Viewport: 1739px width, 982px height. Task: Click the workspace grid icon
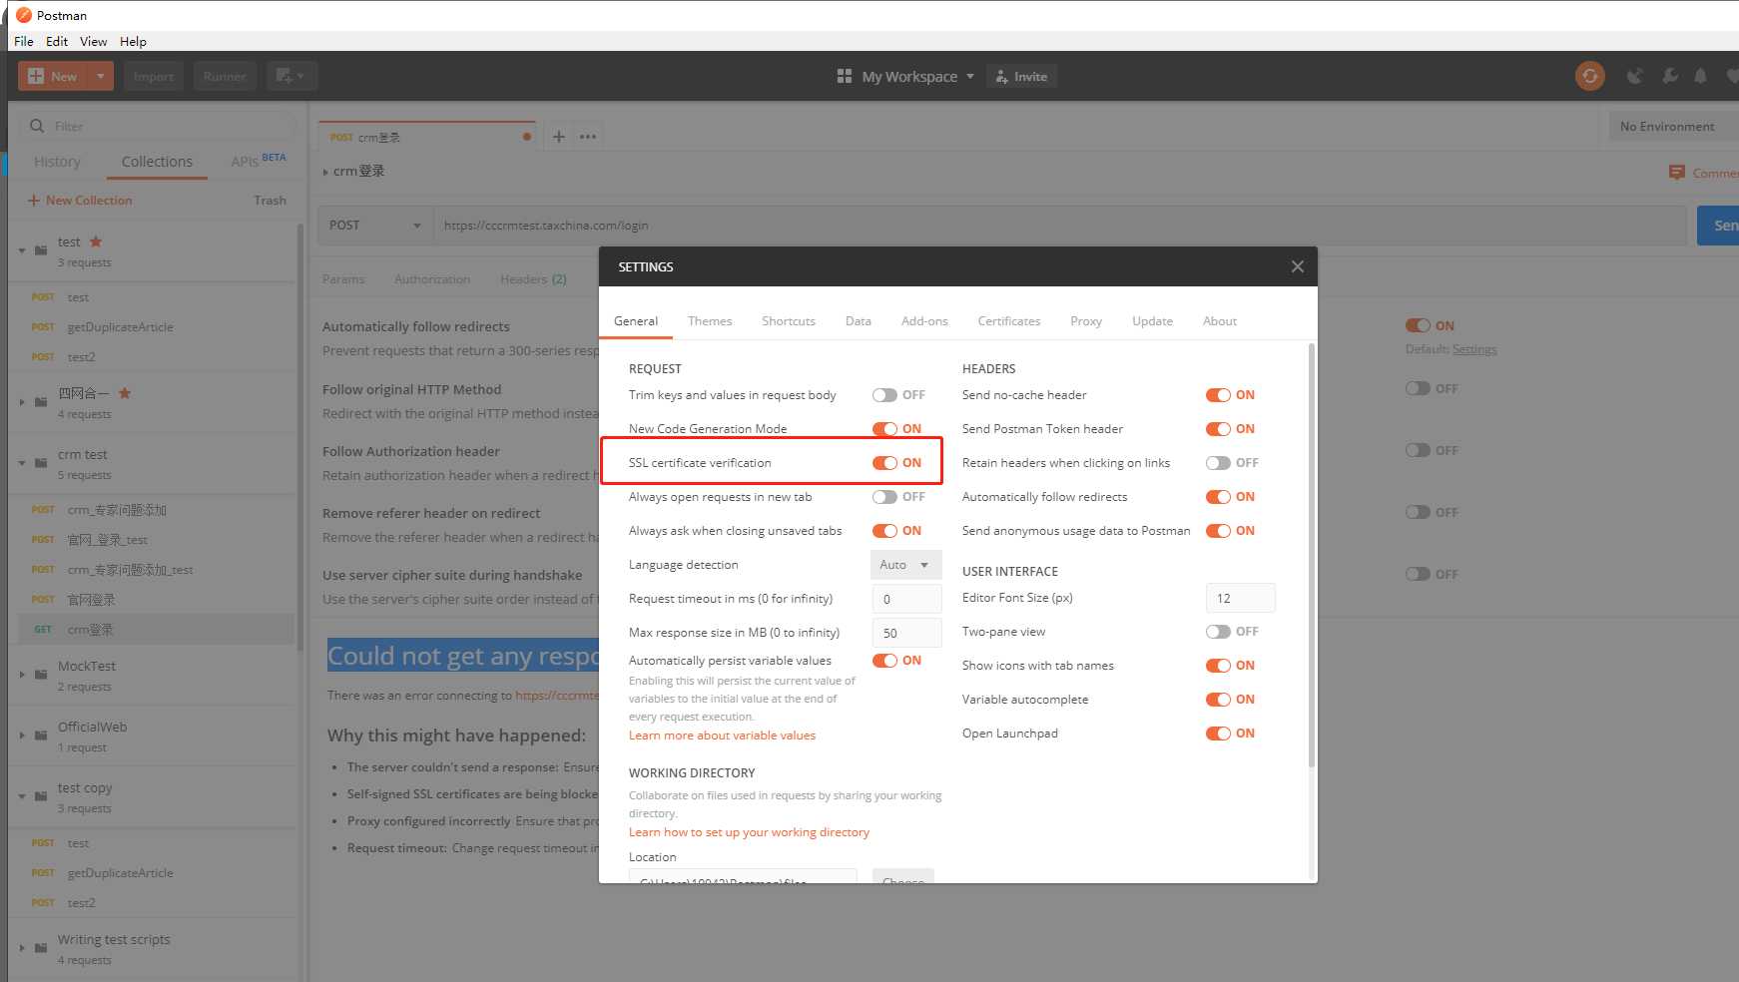(845, 76)
